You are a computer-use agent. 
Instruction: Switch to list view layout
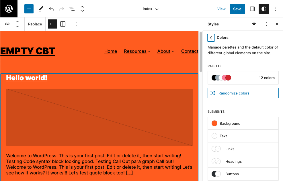point(52,24)
